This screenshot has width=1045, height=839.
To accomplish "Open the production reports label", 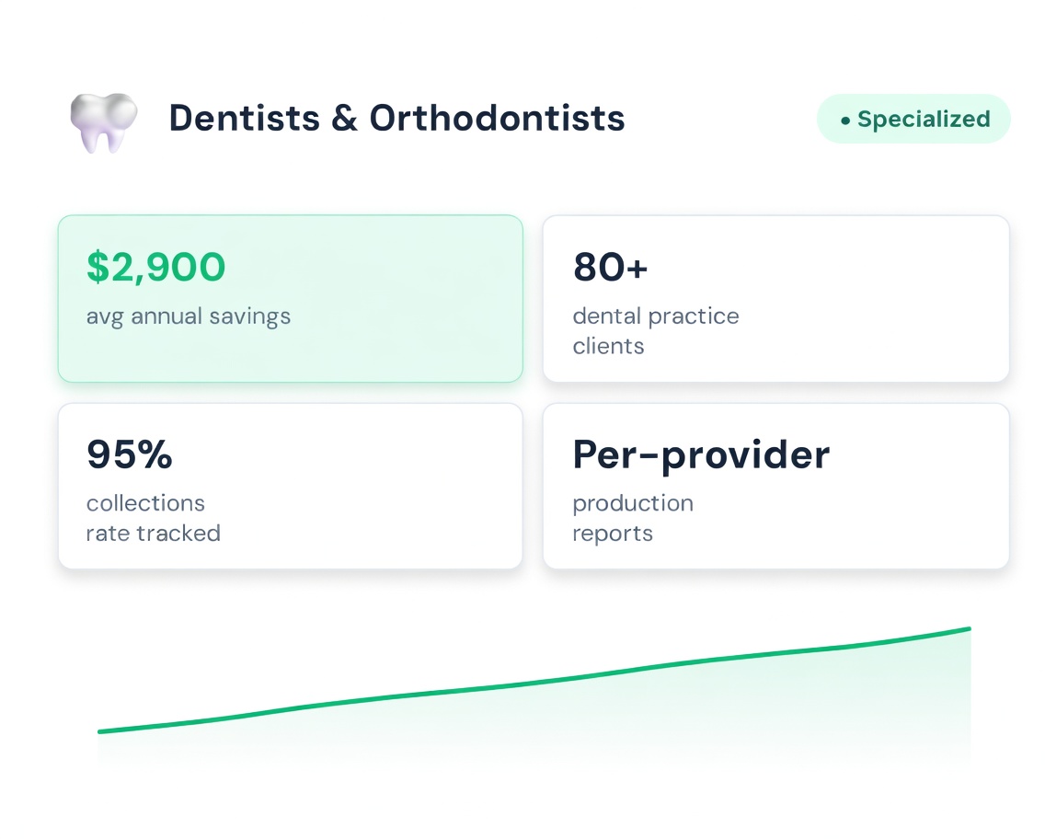I will coord(632,518).
